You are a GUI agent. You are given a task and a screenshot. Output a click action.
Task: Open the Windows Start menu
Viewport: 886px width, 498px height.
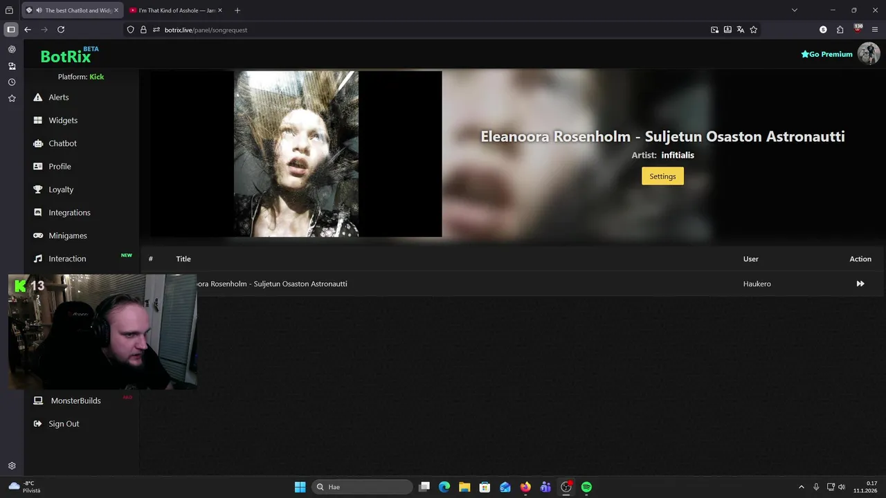(x=300, y=487)
